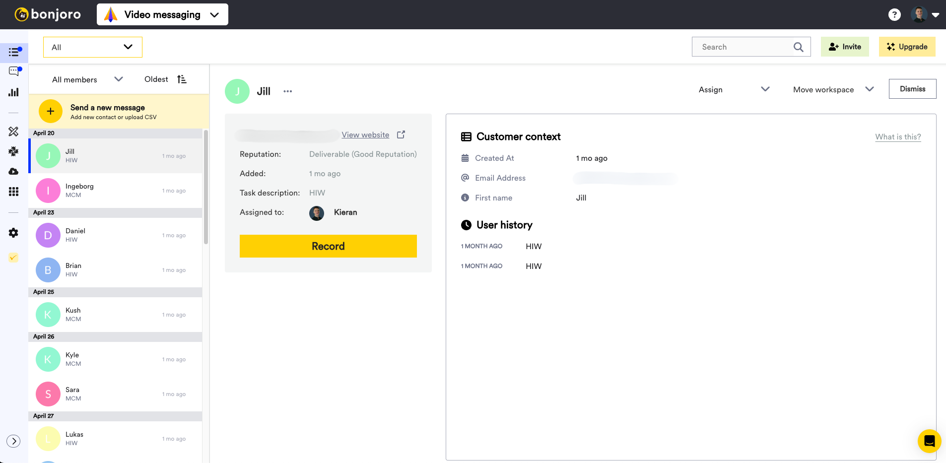Viewport: 946px width, 463px height.
Task: Open the task list sidebar icon
Action: [x=14, y=52]
